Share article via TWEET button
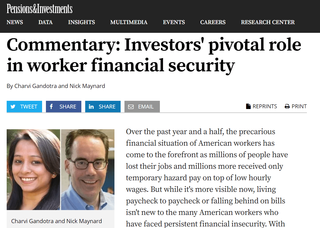 coord(24,107)
